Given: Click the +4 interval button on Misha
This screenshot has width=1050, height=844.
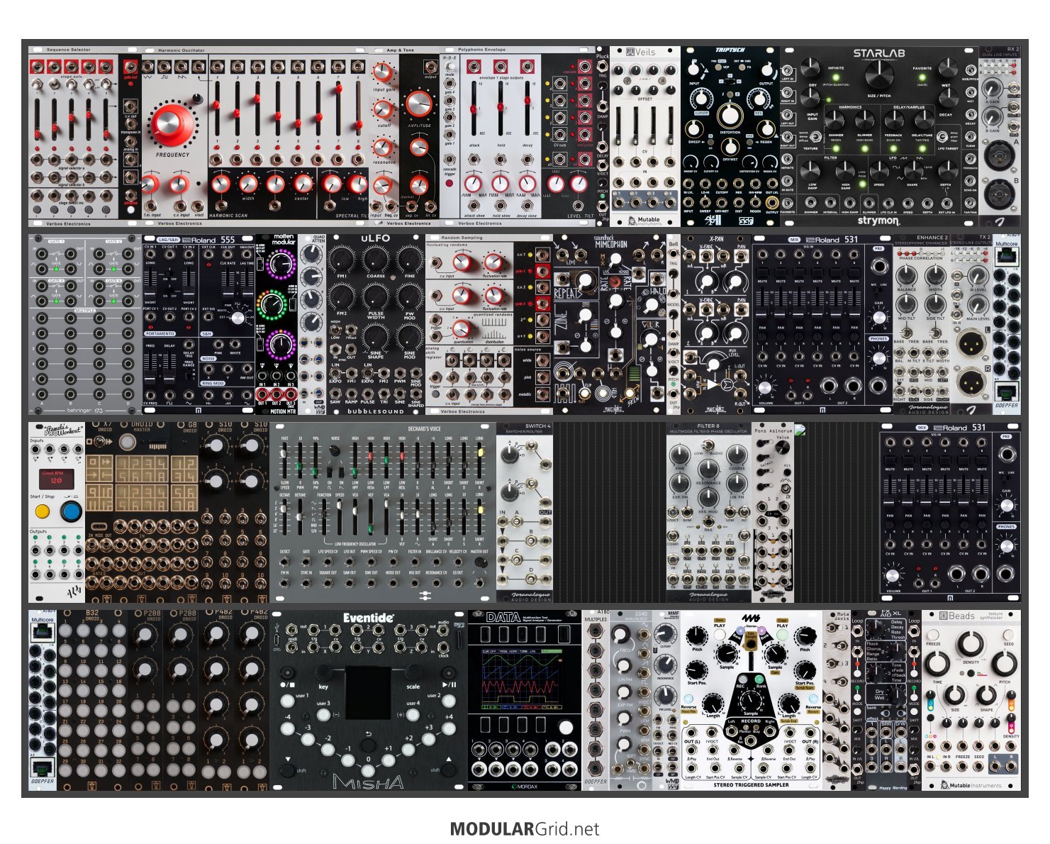Looking at the screenshot, I should (447, 727).
